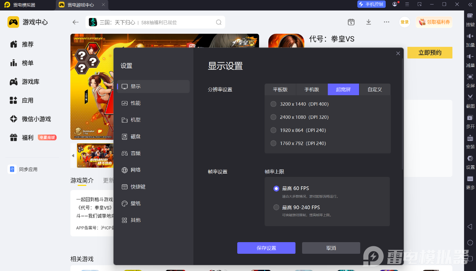This screenshot has width=476, height=271.
Task: Open the titlebar hamburger menu
Action: point(407,4)
